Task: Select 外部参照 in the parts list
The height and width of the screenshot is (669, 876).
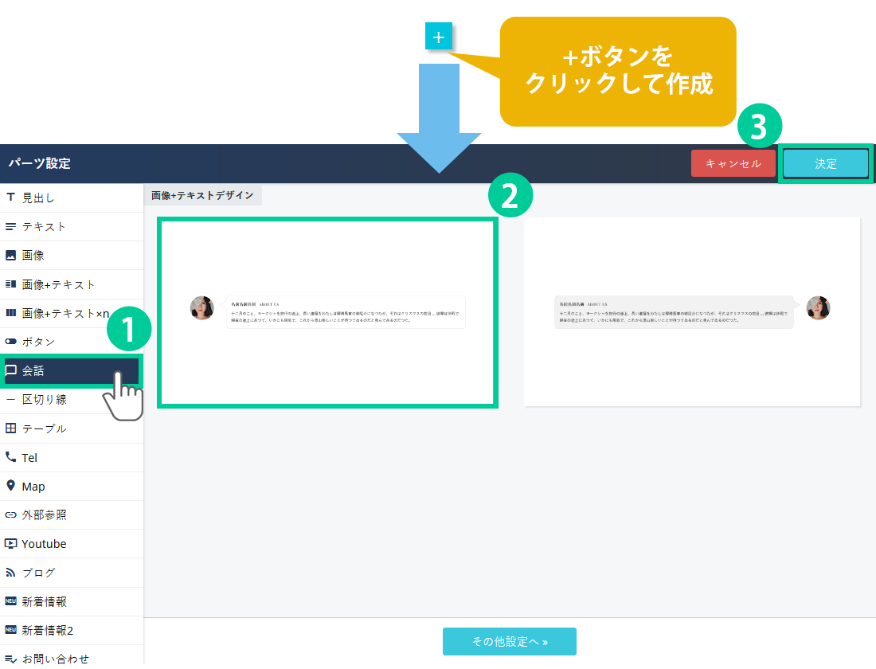Action: [x=45, y=515]
